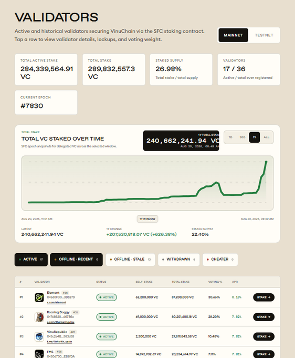The width and height of the screenshot is (295, 358).
Task: Click Roaring Doggy's self-stake 69,000,000 VC
Action: (x=147, y=317)
